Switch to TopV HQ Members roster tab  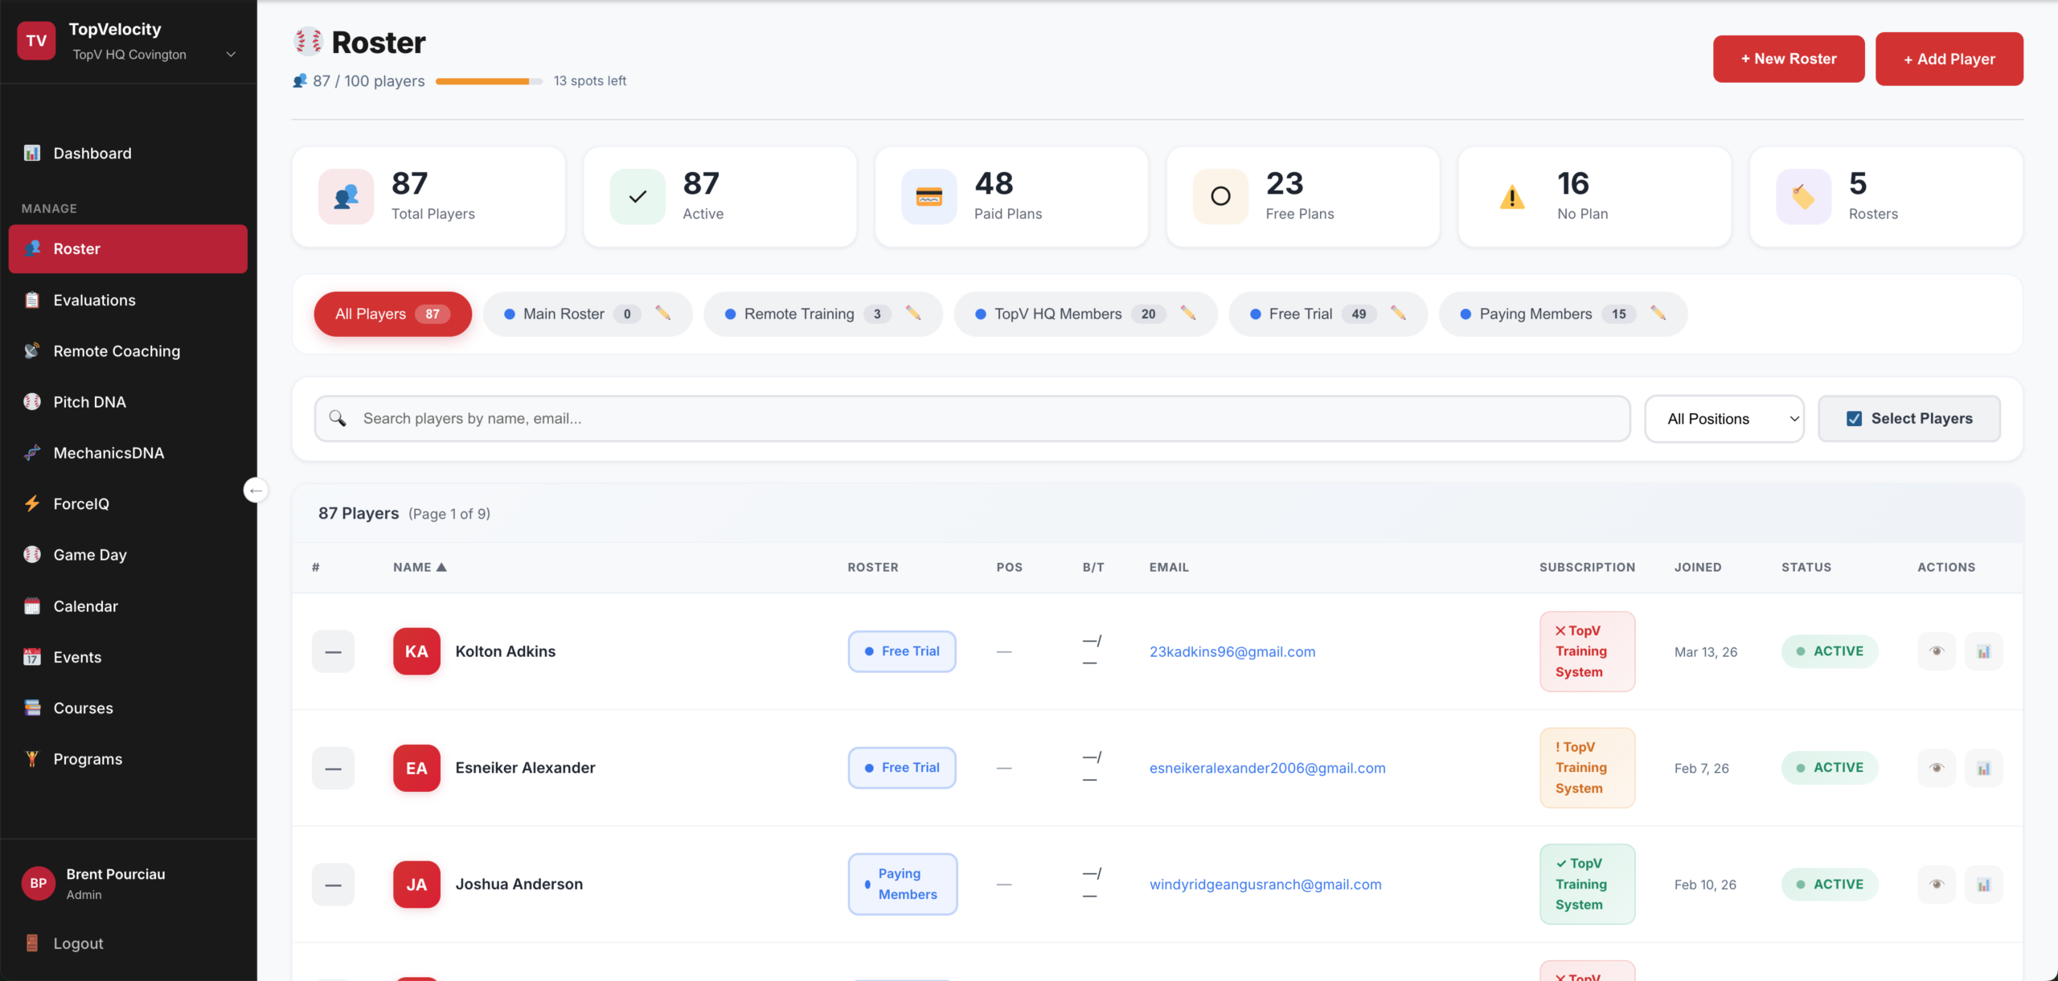click(x=1057, y=314)
